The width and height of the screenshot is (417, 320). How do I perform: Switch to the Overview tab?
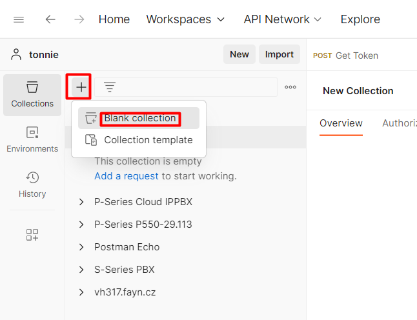pos(341,123)
